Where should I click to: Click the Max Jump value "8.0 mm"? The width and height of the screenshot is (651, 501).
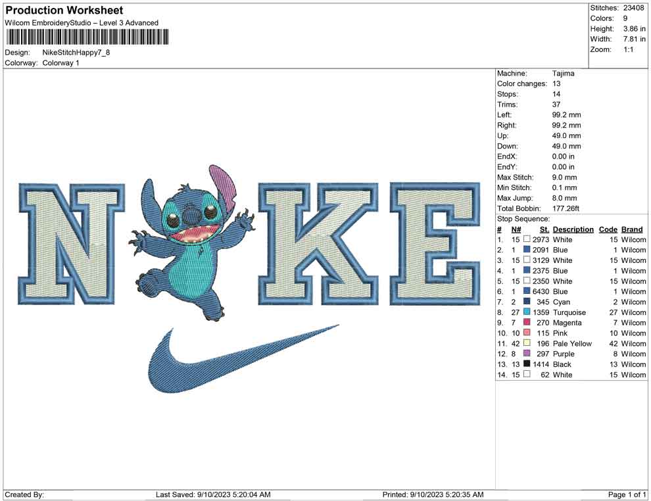(x=565, y=198)
